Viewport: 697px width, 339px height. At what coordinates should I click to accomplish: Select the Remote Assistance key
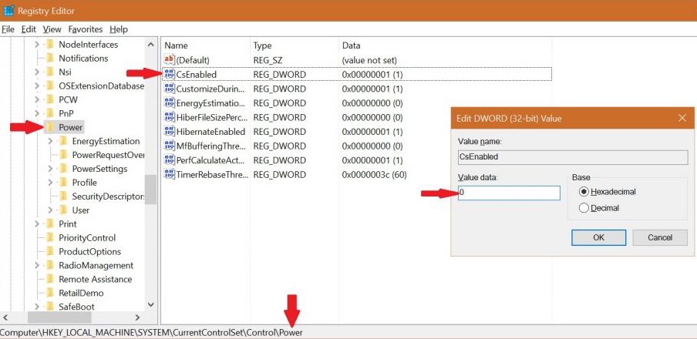tap(95, 279)
